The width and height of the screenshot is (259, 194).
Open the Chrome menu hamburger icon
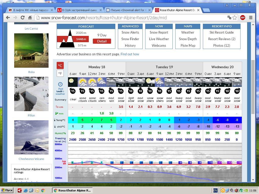pyautogui.click(x=251, y=18)
